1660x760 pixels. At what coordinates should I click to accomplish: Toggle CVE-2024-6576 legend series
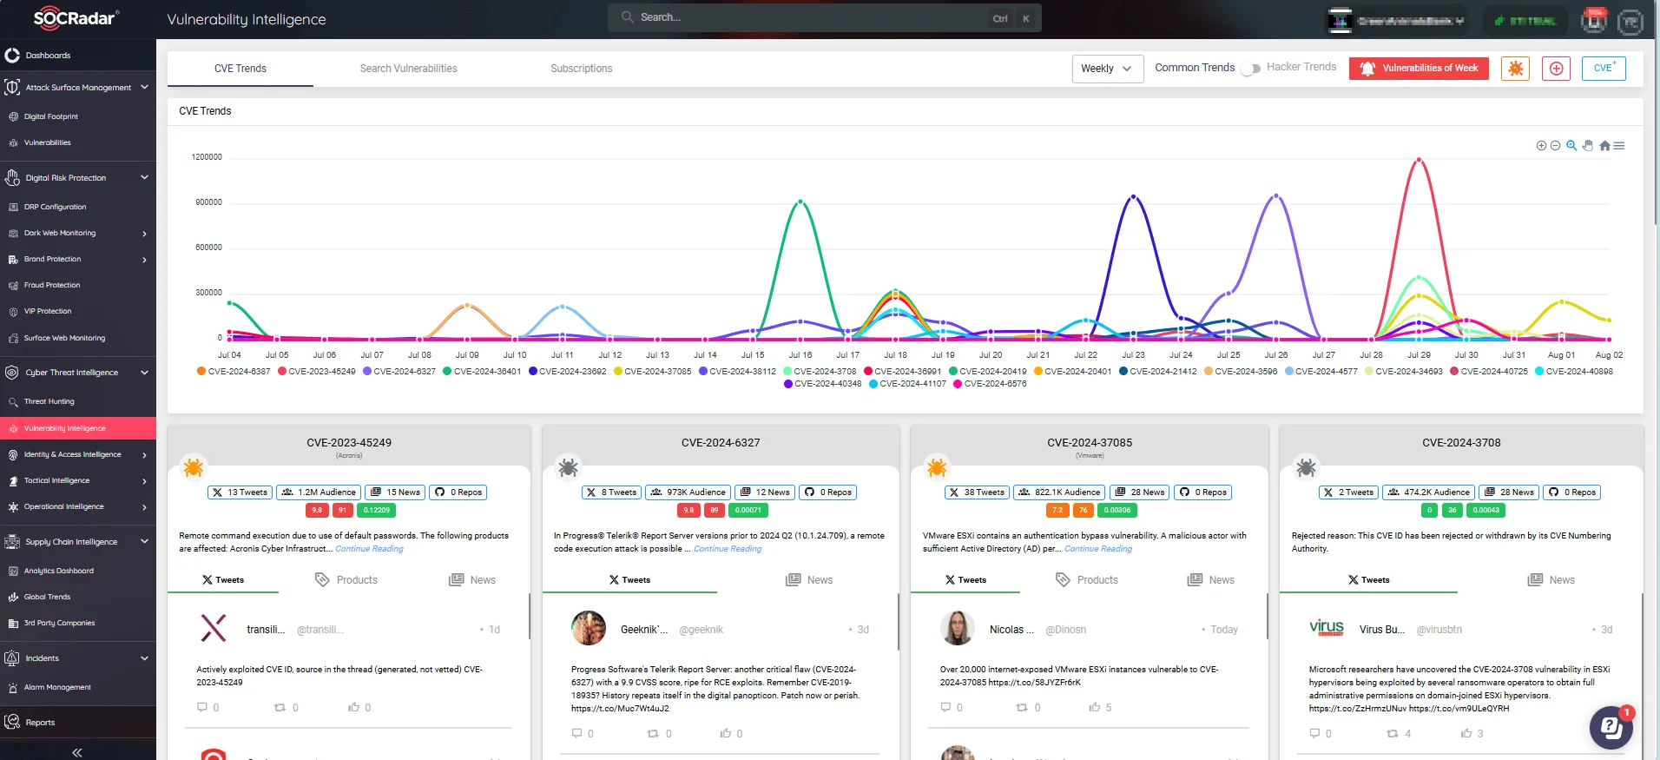(x=990, y=383)
